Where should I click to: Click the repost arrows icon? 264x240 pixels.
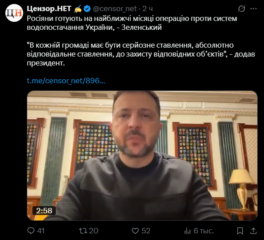[83, 231]
